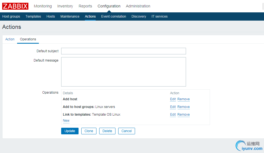Focus the Default message text area
Screen dimensions: 264x153
pyautogui.click(x=123, y=72)
